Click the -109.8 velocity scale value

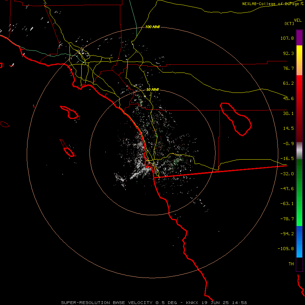[286, 249]
